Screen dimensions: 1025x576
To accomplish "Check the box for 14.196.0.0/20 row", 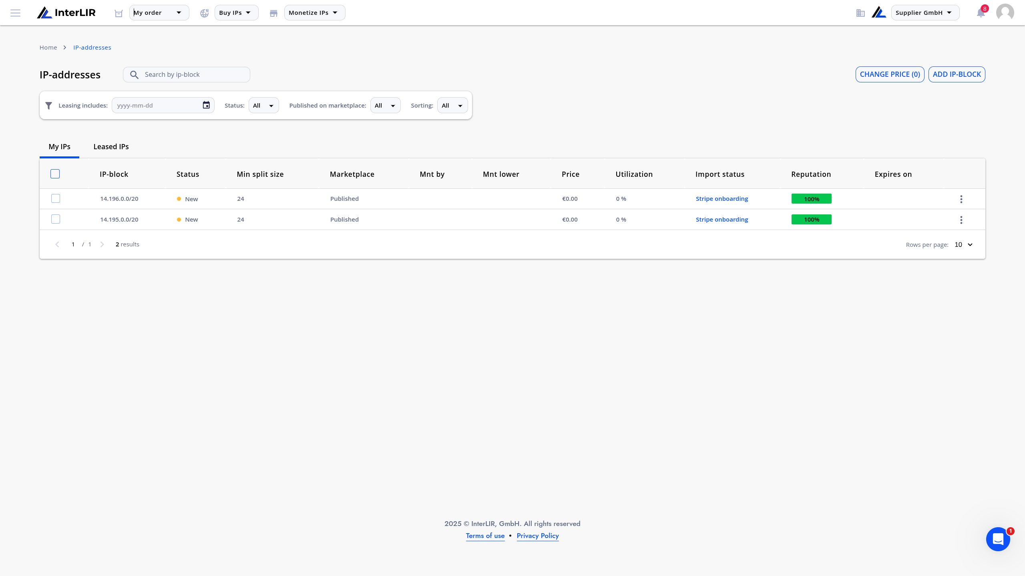I will tap(56, 199).
